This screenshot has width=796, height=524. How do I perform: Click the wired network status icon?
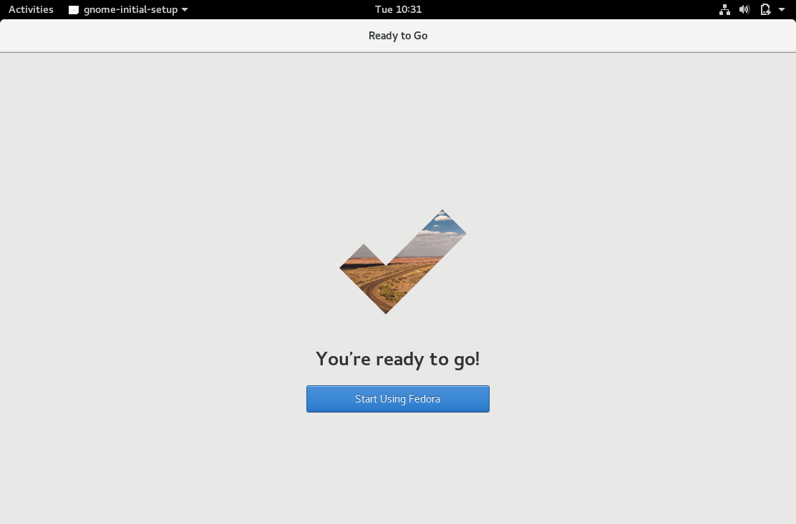pos(724,9)
